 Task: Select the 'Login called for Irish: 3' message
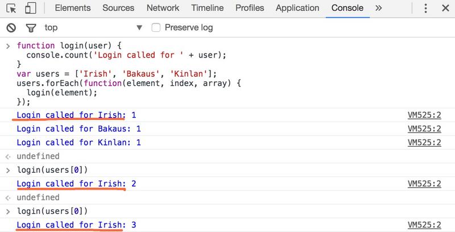click(x=76, y=225)
